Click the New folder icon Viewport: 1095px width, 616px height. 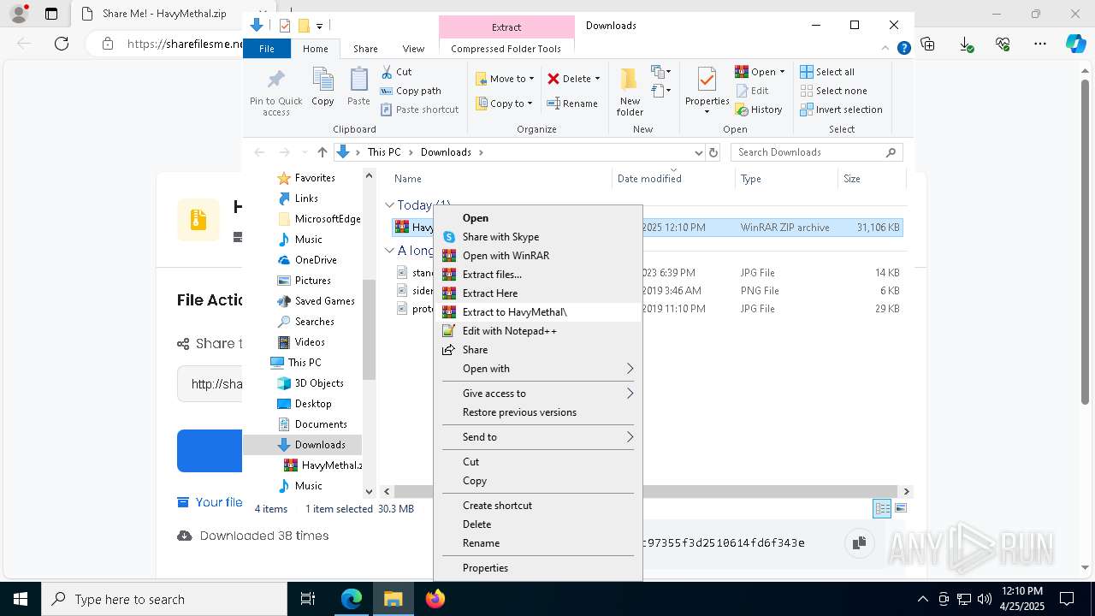[630, 80]
